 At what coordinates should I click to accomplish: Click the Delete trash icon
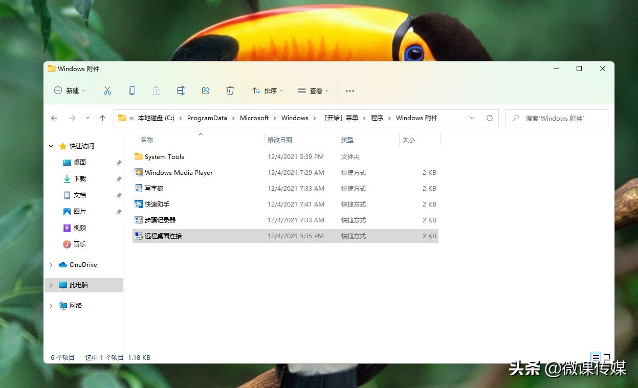coord(230,90)
